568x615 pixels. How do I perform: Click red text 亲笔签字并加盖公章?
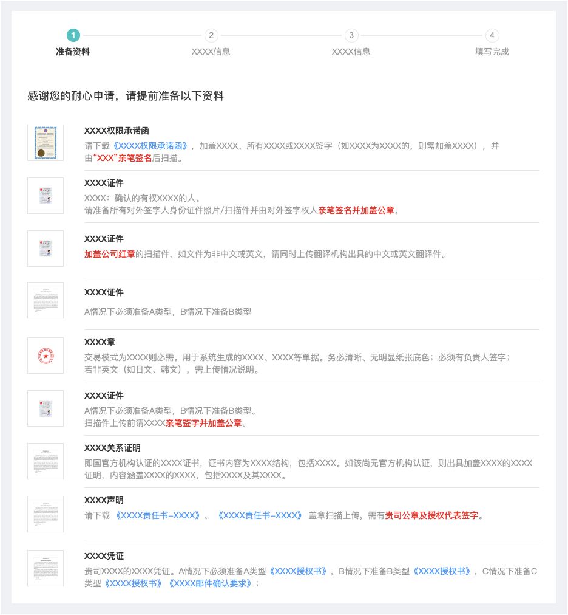click(204, 423)
